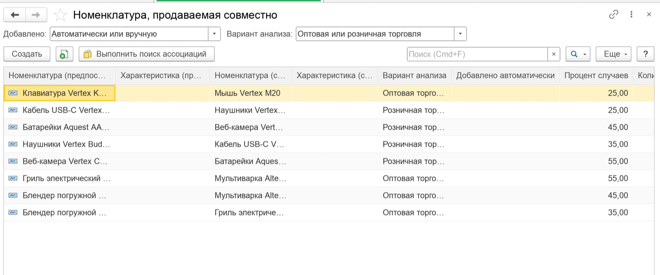Create a new item by copying
Viewport: 660px width, 275px height.
[64, 54]
